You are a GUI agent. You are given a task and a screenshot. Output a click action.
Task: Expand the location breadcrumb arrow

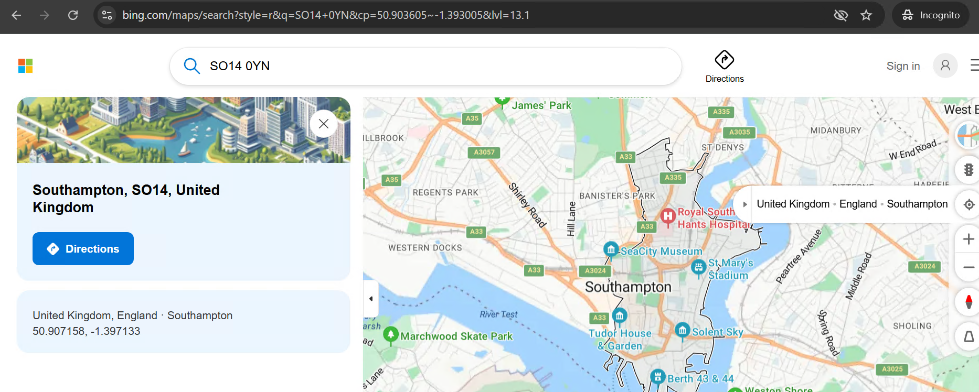[x=744, y=204]
